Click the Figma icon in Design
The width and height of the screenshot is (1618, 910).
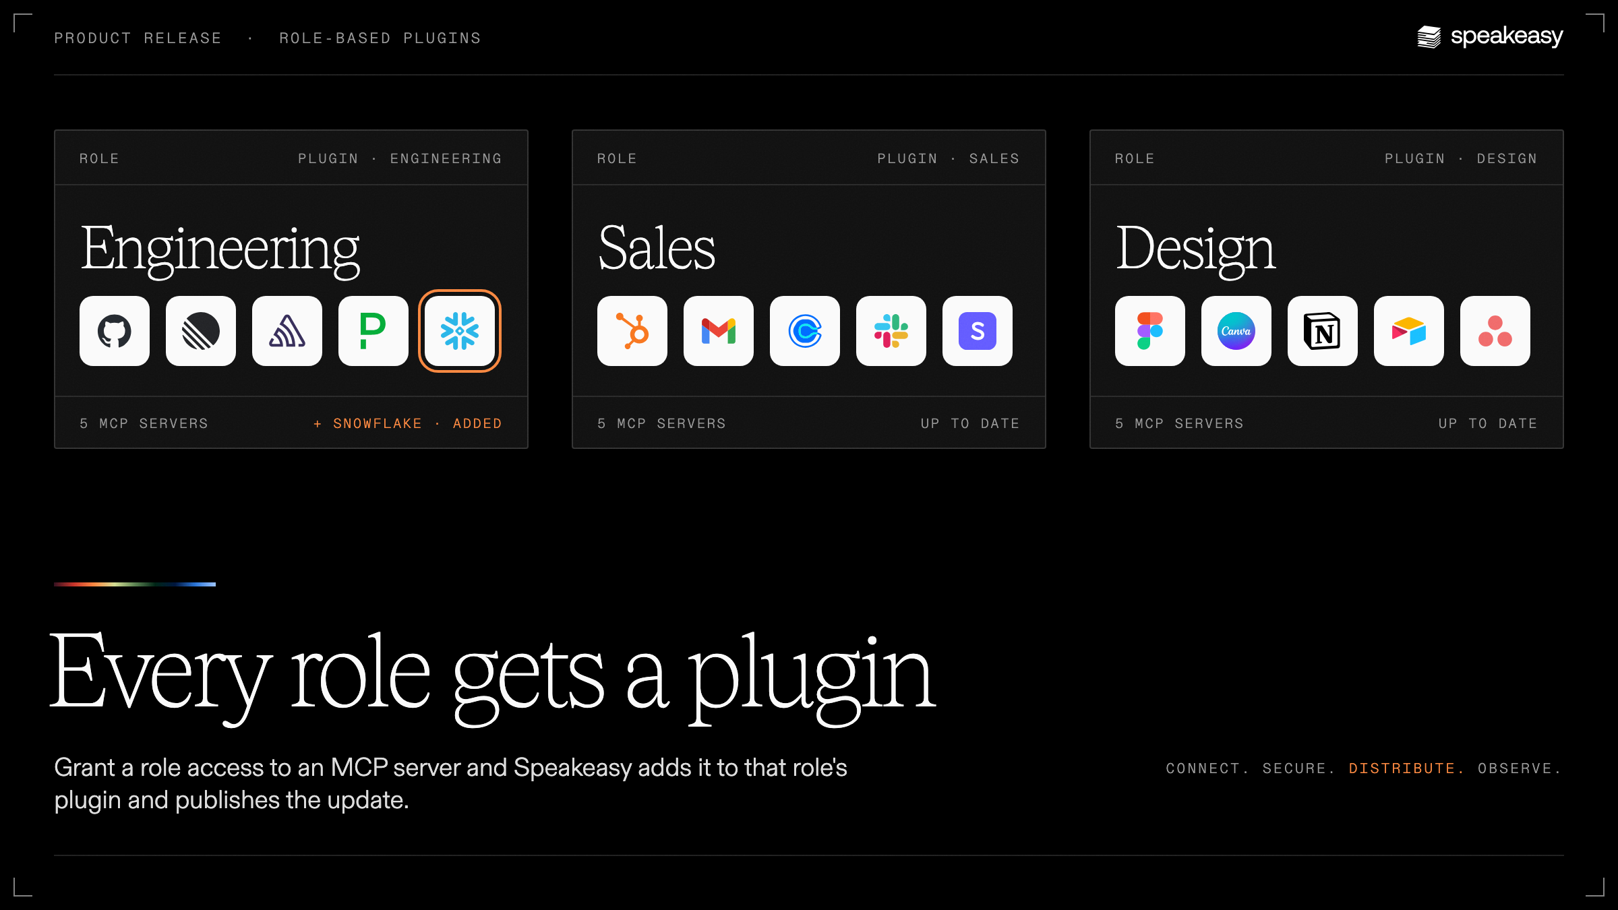(x=1150, y=331)
